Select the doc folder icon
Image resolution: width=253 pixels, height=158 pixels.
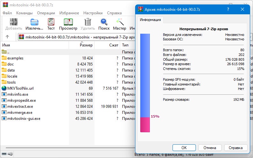pos(4,64)
